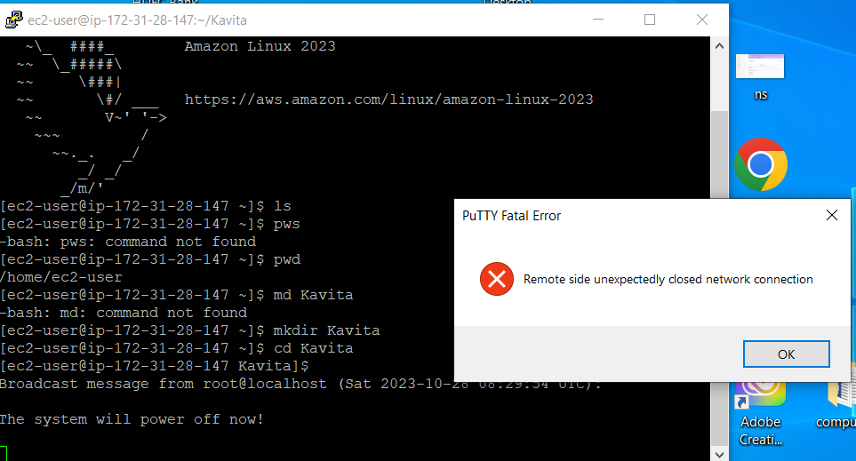The image size is (856, 461).
Task: Click the PuTTY window title text
Action: [124, 20]
